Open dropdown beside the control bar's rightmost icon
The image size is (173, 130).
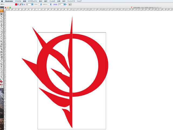71,4
